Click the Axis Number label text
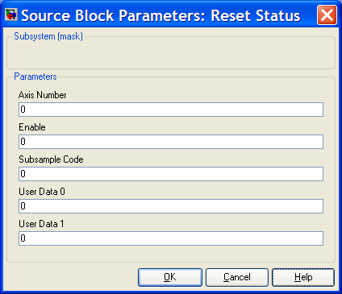The image size is (342, 294). tap(43, 95)
